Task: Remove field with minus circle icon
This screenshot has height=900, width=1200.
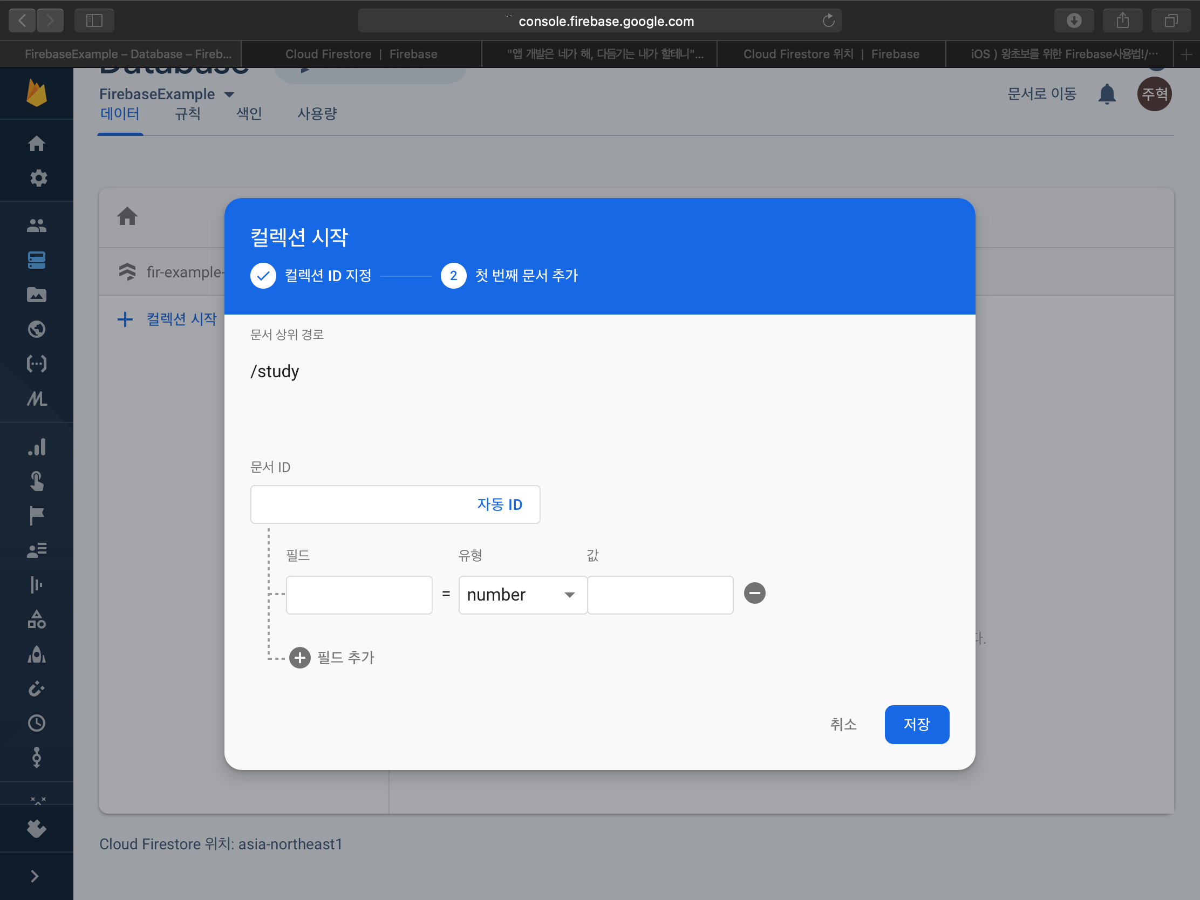Action: (x=754, y=593)
